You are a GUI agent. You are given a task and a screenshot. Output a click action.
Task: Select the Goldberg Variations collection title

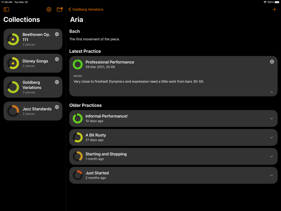pyautogui.click(x=32, y=85)
